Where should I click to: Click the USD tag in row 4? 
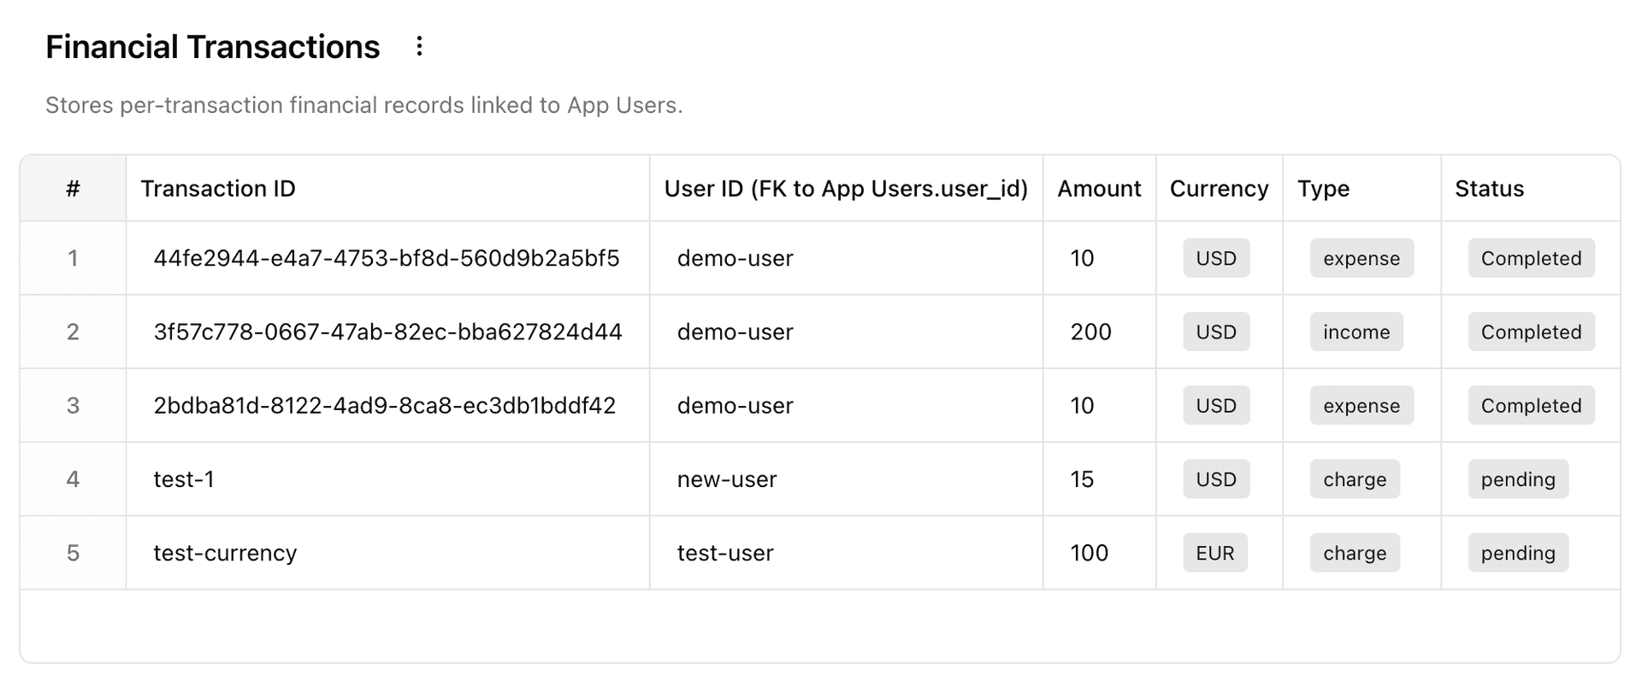pos(1216,479)
